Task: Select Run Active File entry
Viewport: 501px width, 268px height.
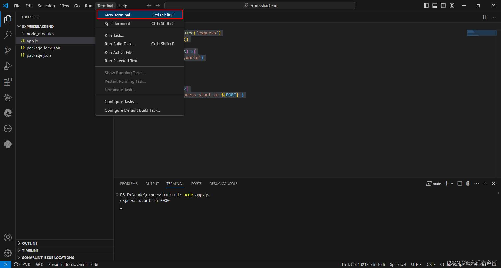Action: point(140,52)
